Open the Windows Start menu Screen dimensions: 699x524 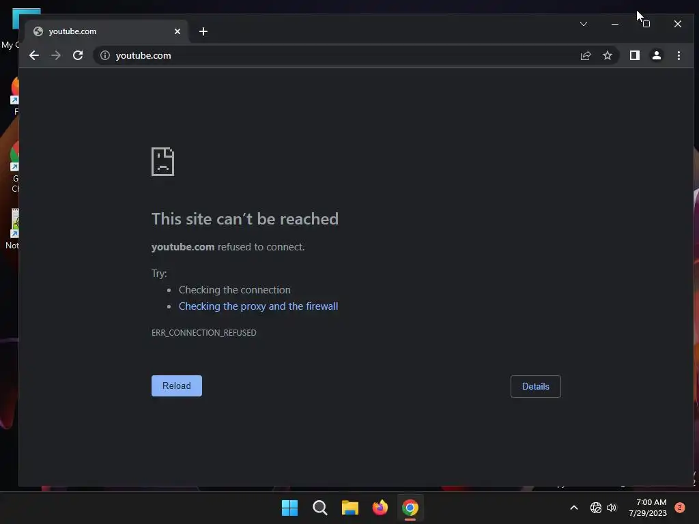pyautogui.click(x=289, y=508)
